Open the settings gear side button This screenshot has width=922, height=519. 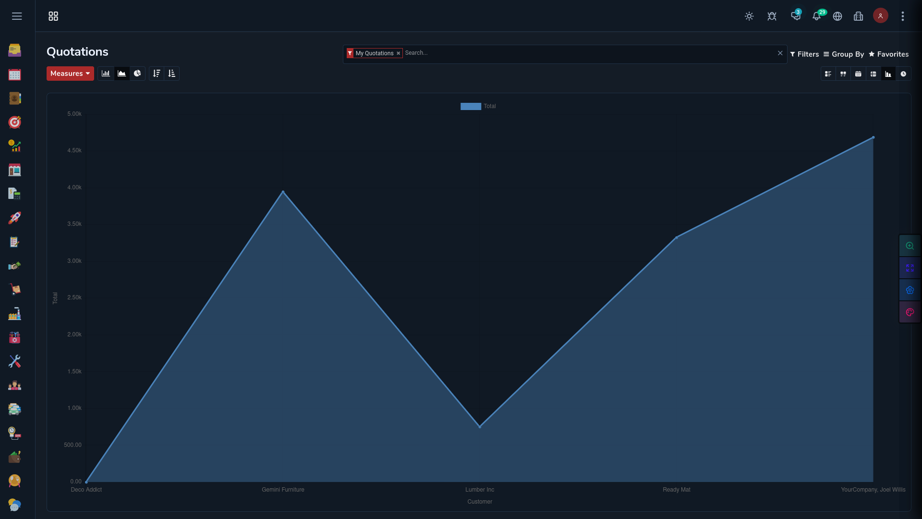click(x=910, y=290)
